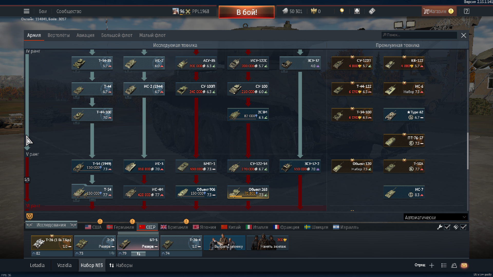This screenshot has width=493, height=277.
Task: Select crew slot Т-26 (1 Гв.Т.Бр.)
Action: click(52, 243)
